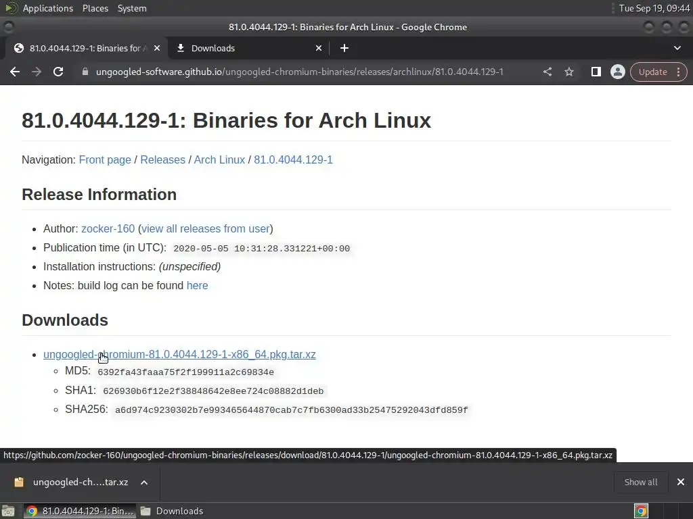Image resolution: width=693 pixels, height=519 pixels.
Task: Click the forward navigation arrow
Action: [x=37, y=72]
